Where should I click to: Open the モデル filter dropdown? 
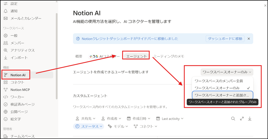pos(118,126)
